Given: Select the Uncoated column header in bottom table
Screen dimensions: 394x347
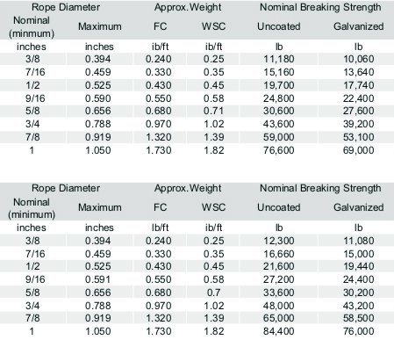Looking at the screenshot, I should click(279, 207).
